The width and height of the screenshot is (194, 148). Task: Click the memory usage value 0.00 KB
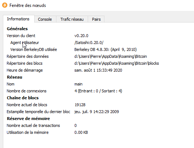coord(81,132)
